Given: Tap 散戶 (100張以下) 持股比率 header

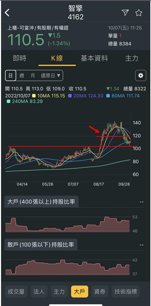Looking at the screenshot, I should coord(41,244).
